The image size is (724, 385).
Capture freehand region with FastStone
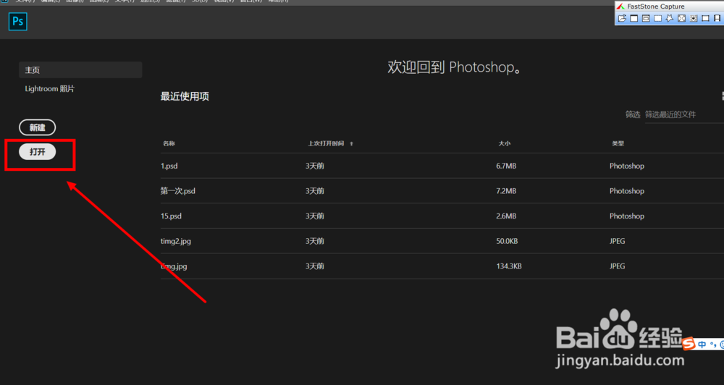[670, 19]
